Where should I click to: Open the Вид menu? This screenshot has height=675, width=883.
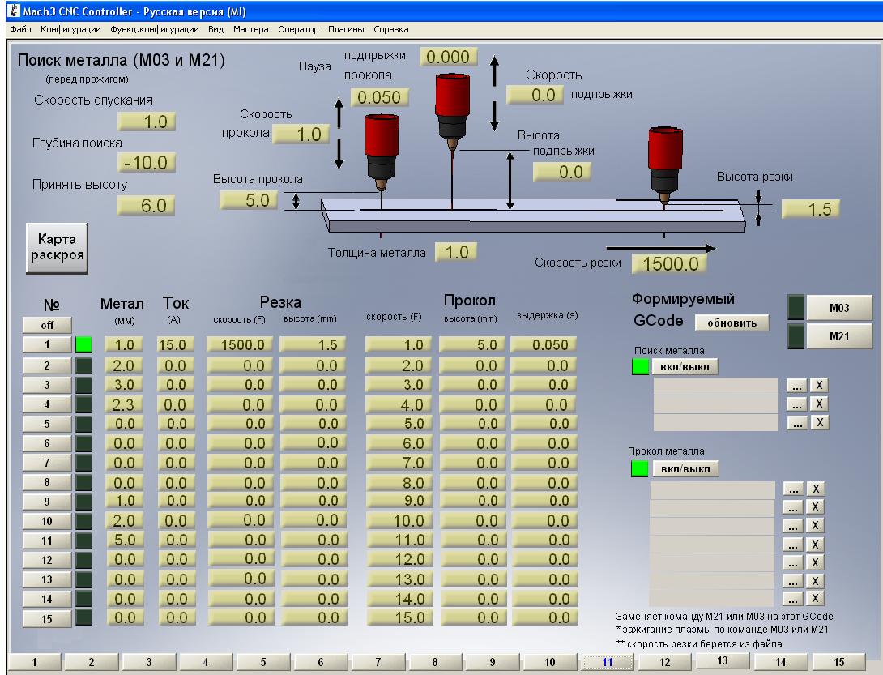215,29
